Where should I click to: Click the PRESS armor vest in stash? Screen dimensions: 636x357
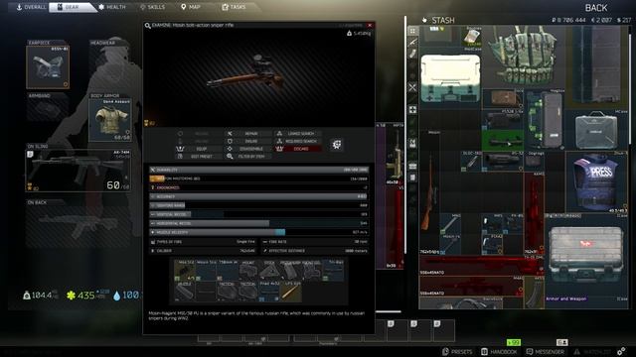[596, 182]
